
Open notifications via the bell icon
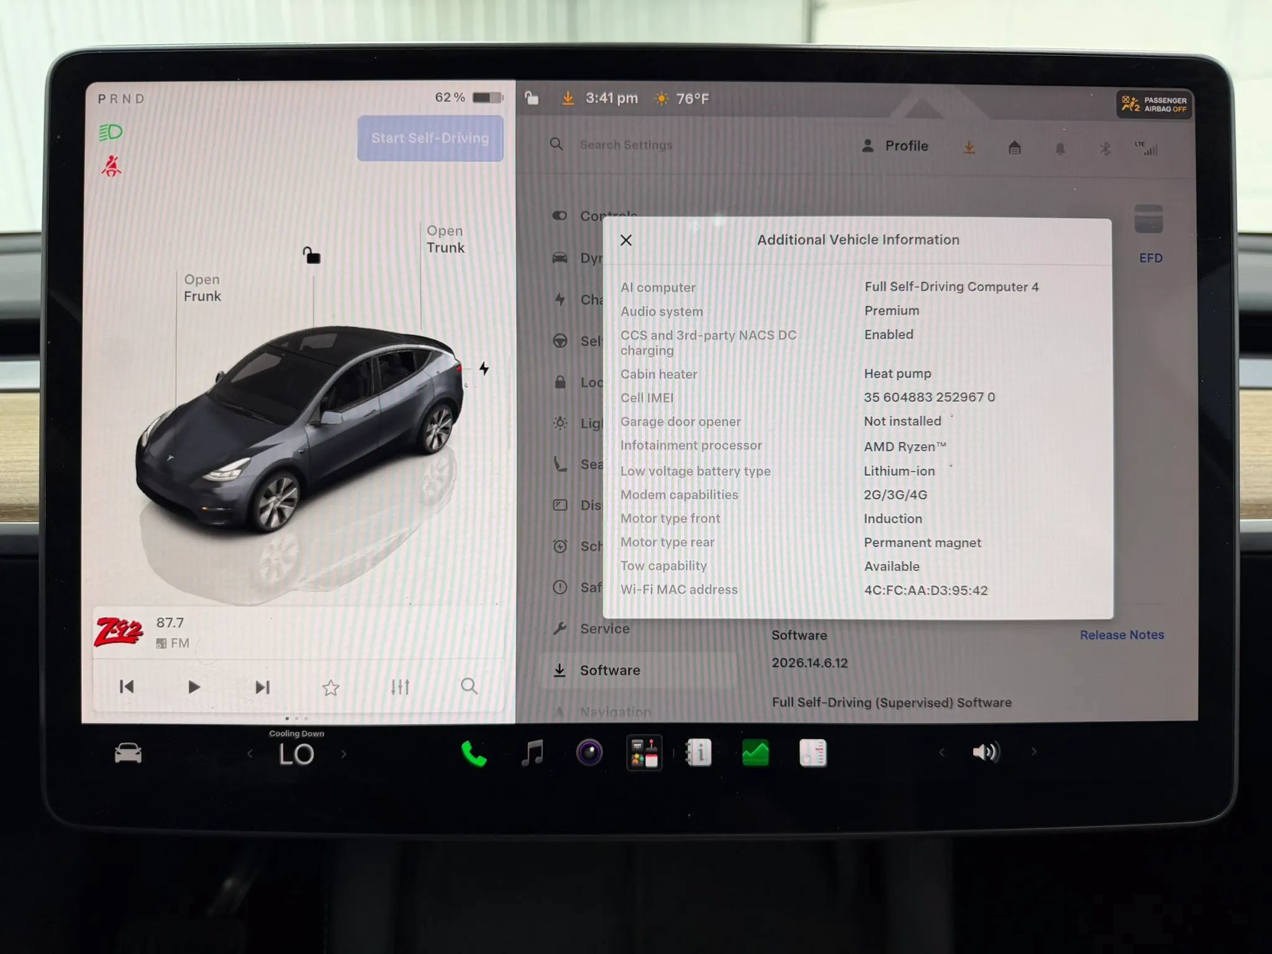click(x=1060, y=148)
